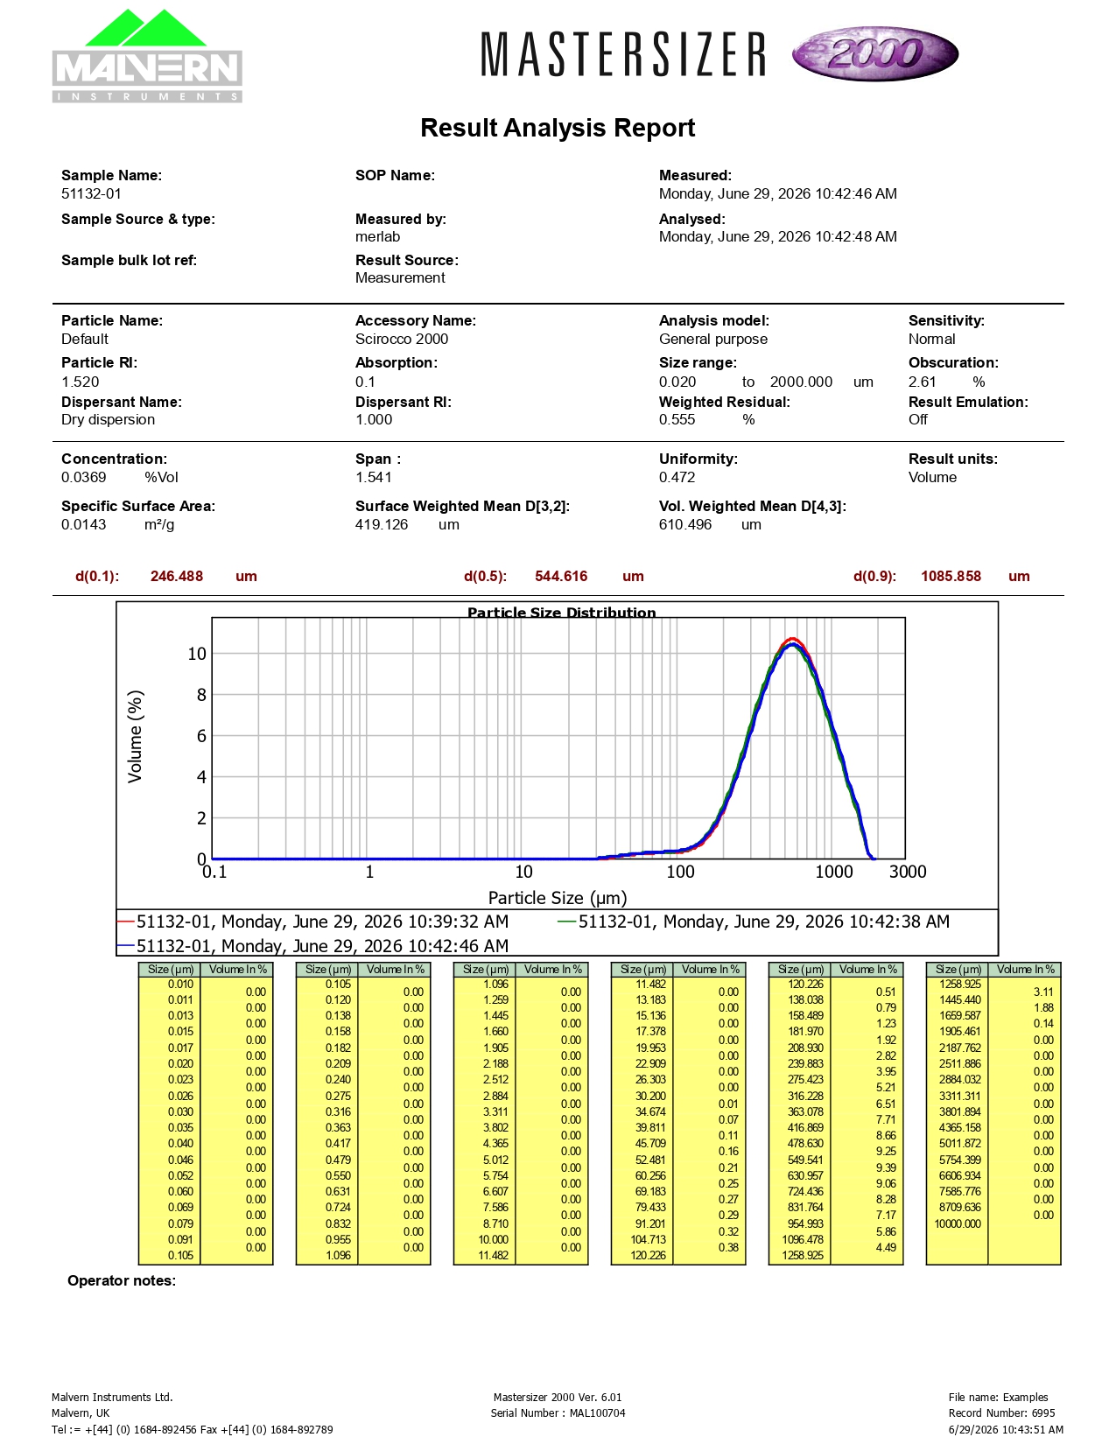Click the size cell 34.674

650,1111
